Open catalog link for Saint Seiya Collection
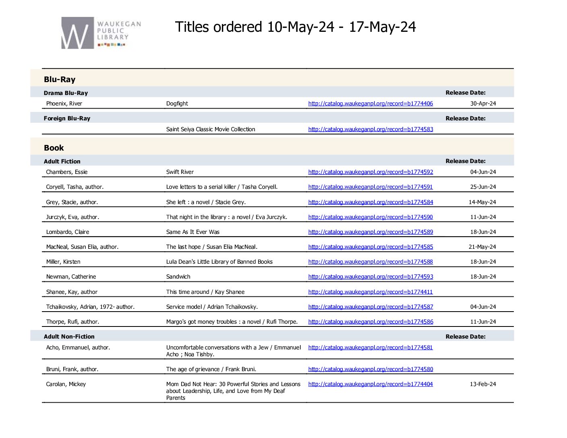Viewport: 567px width, 438px height. click(370, 129)
